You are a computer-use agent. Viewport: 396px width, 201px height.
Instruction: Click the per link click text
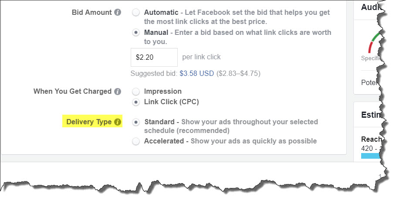coord(202,57)
